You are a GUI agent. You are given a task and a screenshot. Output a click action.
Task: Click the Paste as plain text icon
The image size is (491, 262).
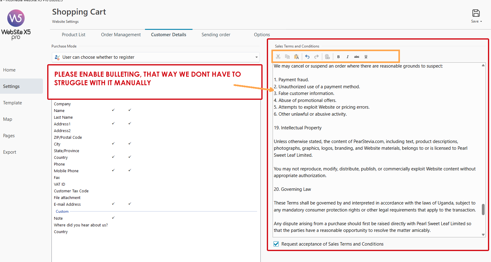coord(296,57)
